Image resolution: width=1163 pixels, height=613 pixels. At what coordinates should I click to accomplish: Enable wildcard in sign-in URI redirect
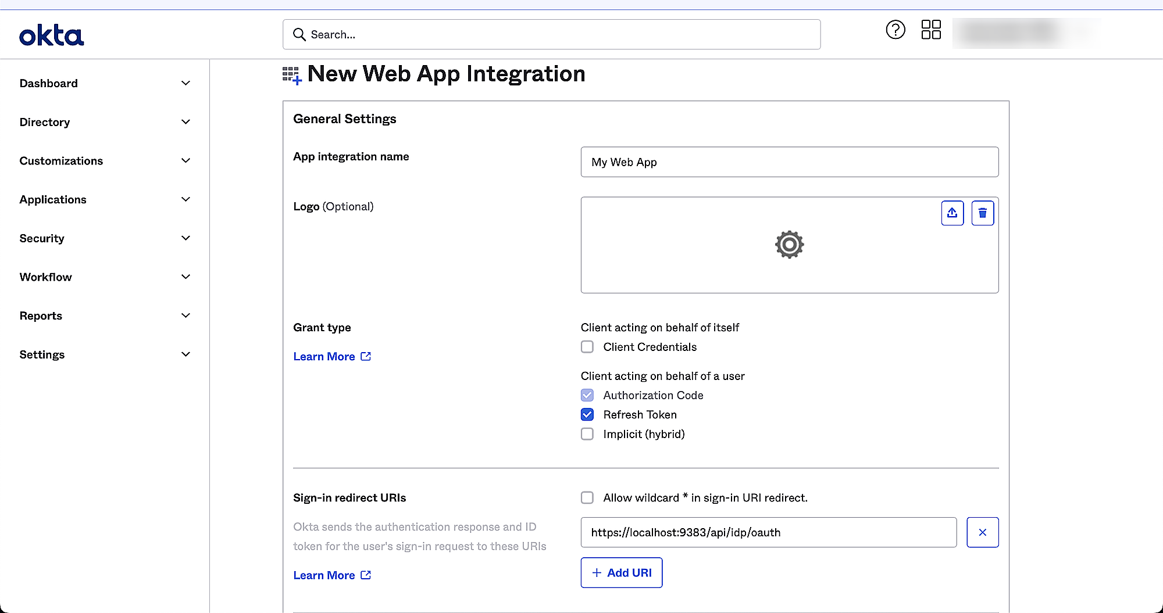[587, 498]
